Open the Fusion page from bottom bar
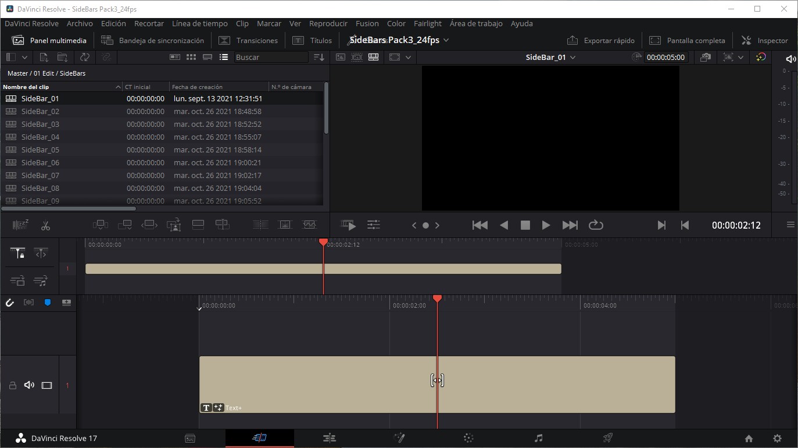798x448 pixels. [x=399, y=438]
